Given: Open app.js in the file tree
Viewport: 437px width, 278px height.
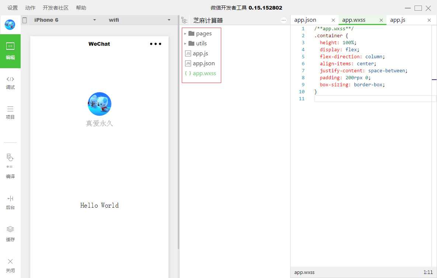Looking at the screenshot, I should pyautogui.click(x=200, y=53).
